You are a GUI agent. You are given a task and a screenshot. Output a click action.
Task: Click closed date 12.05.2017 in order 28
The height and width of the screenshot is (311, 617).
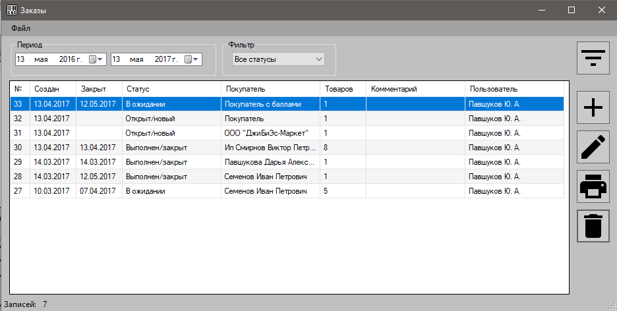pos(98,177)
